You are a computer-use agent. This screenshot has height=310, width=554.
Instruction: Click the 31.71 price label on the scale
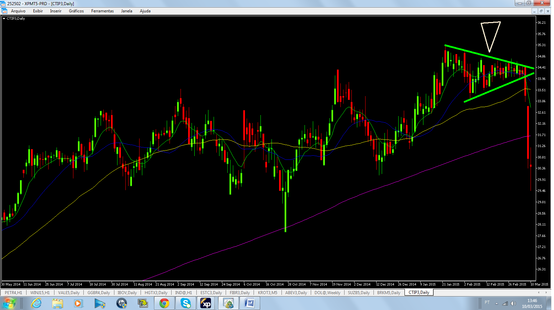(x=541, y=135)
